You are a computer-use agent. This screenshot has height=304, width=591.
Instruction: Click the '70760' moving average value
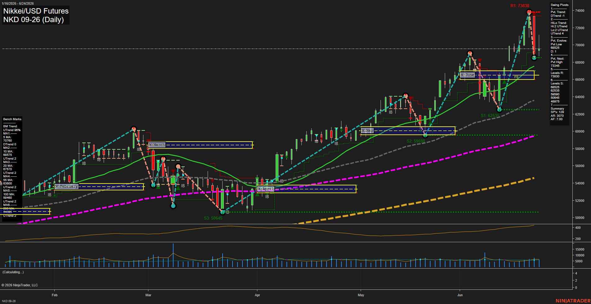coord(7,141)
